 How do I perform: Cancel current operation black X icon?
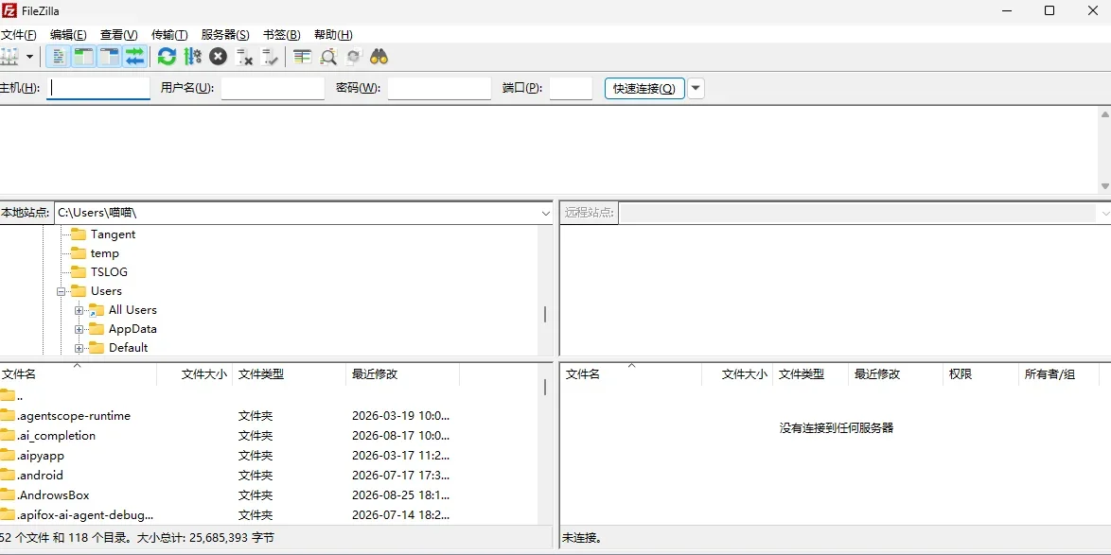pyautogui.click(x=219, y=57)
